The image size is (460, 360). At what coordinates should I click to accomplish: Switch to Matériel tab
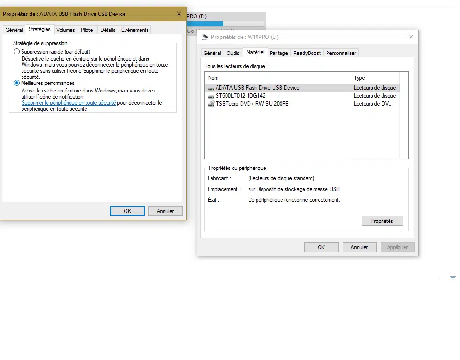coord(255,52)
